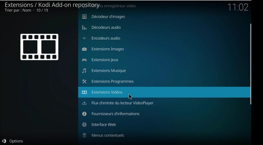Click the Menus contextuels list icon
Viewport: 263px width, 145px height.
coord(84,135)
